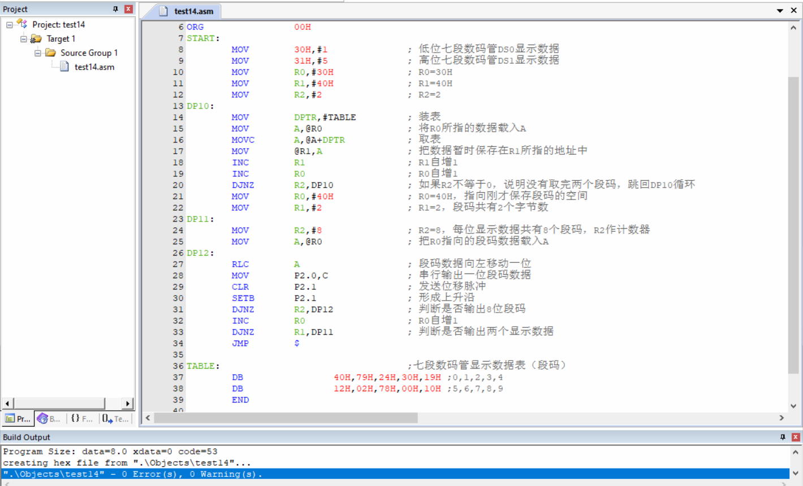Screen dimensions: 803x486
Task: Close the Project panel
Action: [128, 9]
